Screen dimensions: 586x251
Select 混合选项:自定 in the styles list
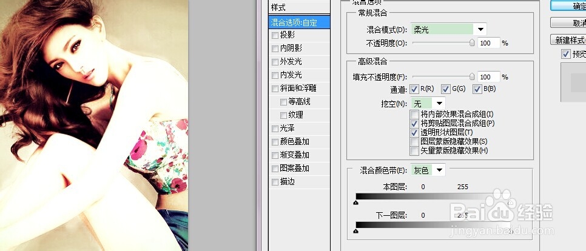point(299,22)
